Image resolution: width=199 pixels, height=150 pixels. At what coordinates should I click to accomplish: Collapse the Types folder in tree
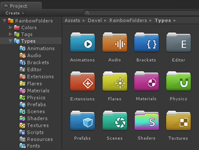point(10,41)
